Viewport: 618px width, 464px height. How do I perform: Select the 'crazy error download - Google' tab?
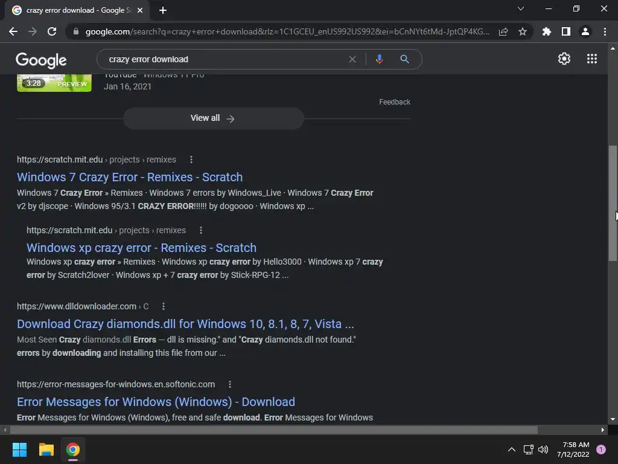tap(77, 10)
